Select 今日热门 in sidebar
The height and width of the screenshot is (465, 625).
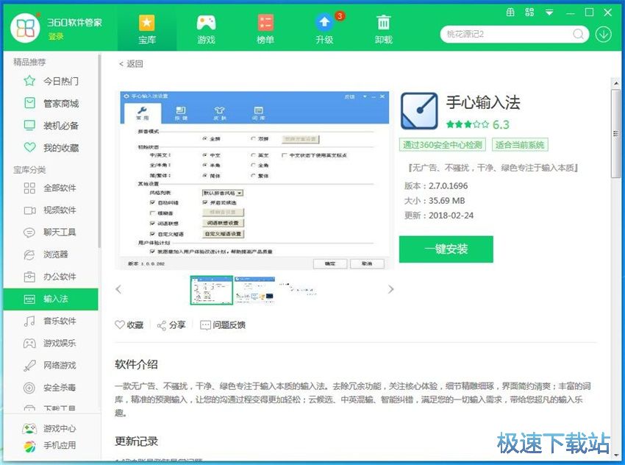(x=51, y=82)
